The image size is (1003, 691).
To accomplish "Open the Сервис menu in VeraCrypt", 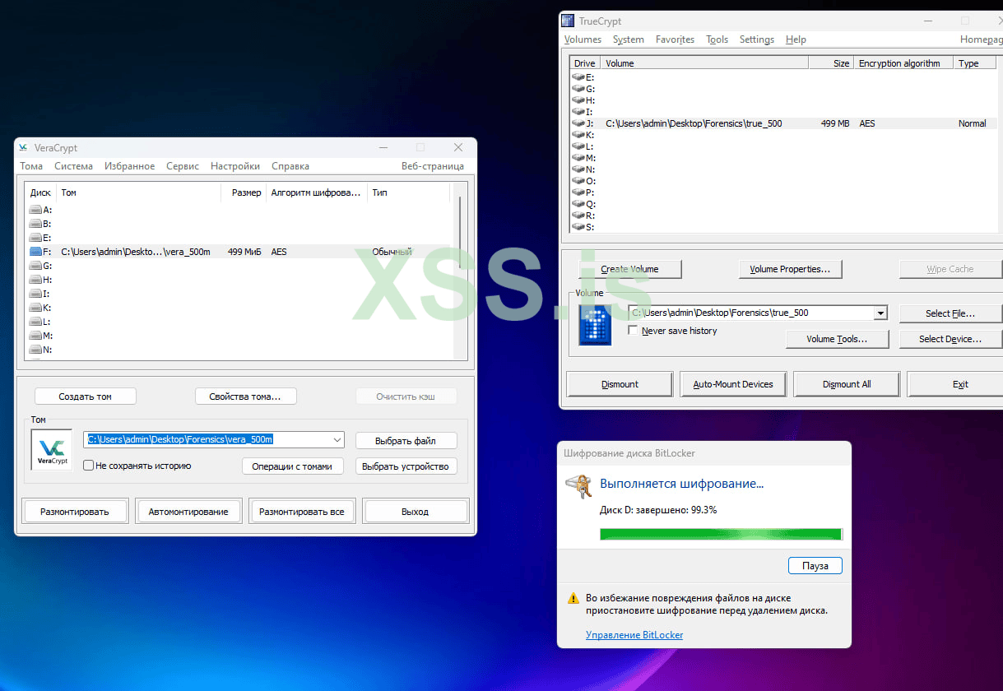I will coord(183,166).
